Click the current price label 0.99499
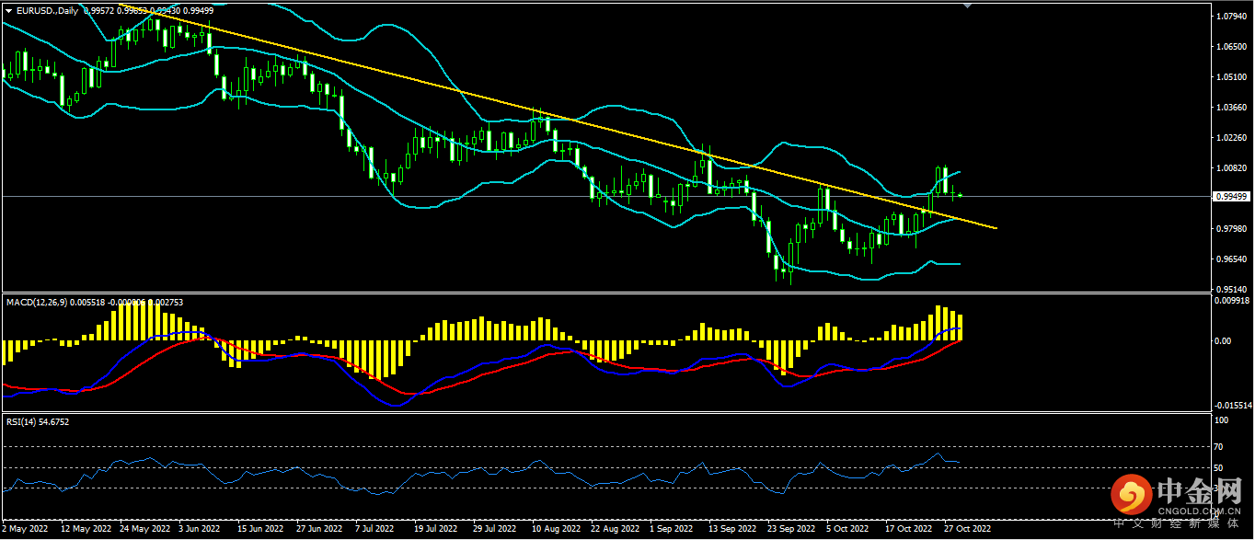 [1231, 196]
